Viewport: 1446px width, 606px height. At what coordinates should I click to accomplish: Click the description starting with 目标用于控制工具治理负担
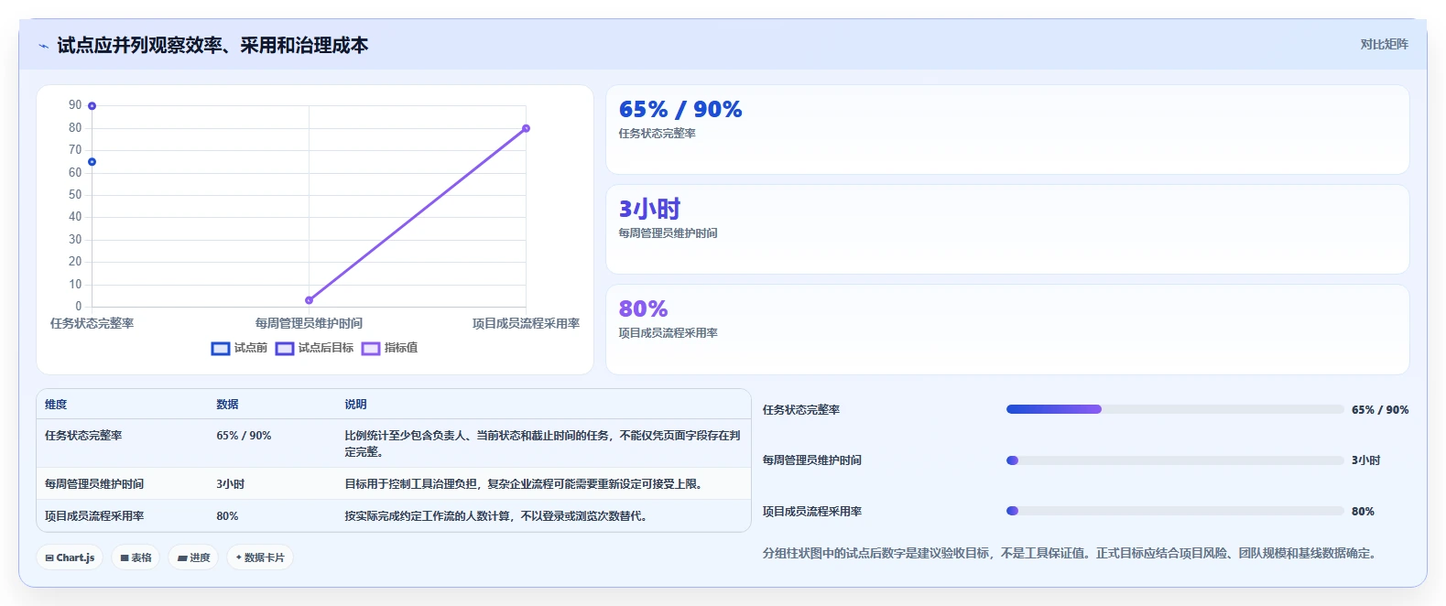pyautogui.click(x=526, y=484)
